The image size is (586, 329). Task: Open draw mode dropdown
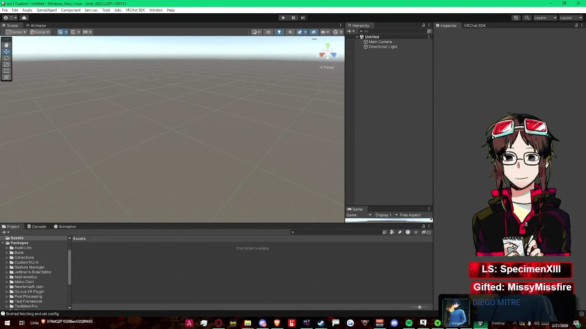tap(256, 32)
